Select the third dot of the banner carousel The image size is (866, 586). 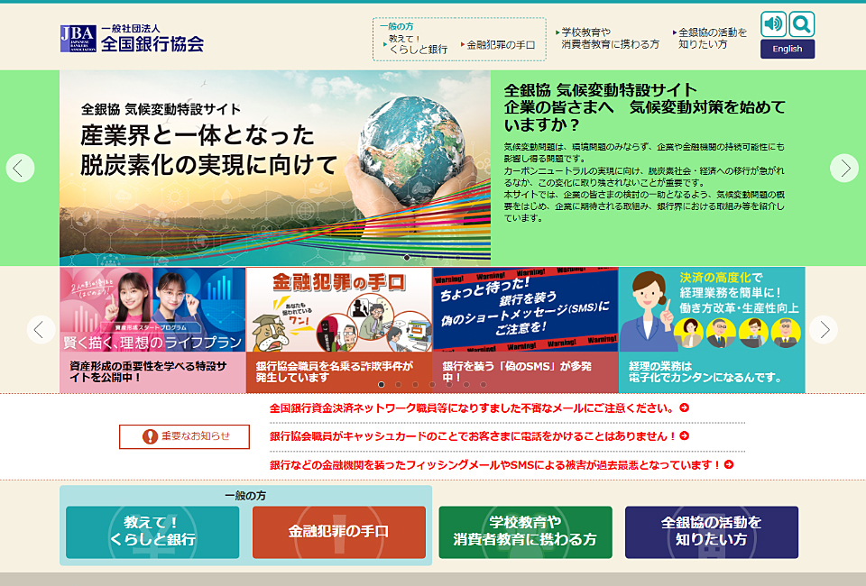tap(415, 385)
